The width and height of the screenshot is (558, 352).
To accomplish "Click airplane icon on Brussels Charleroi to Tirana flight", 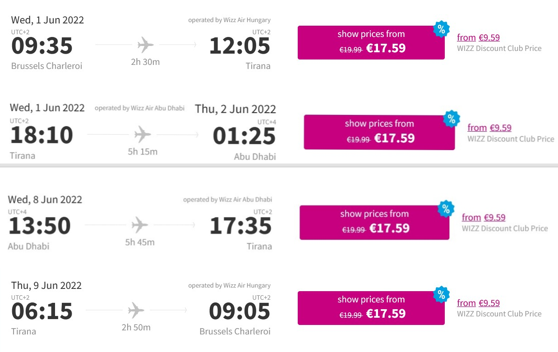I will pos(145,45).
